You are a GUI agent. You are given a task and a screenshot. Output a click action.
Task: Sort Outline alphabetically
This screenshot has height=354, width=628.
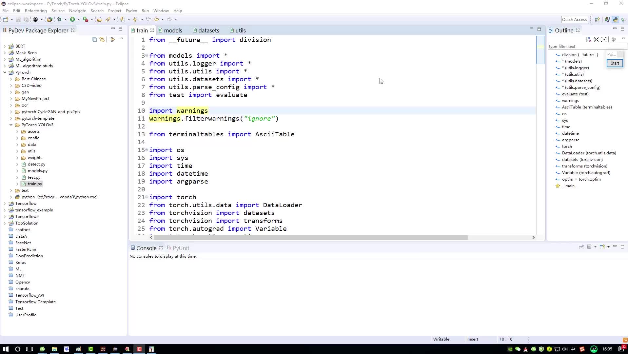pos(589,39)
